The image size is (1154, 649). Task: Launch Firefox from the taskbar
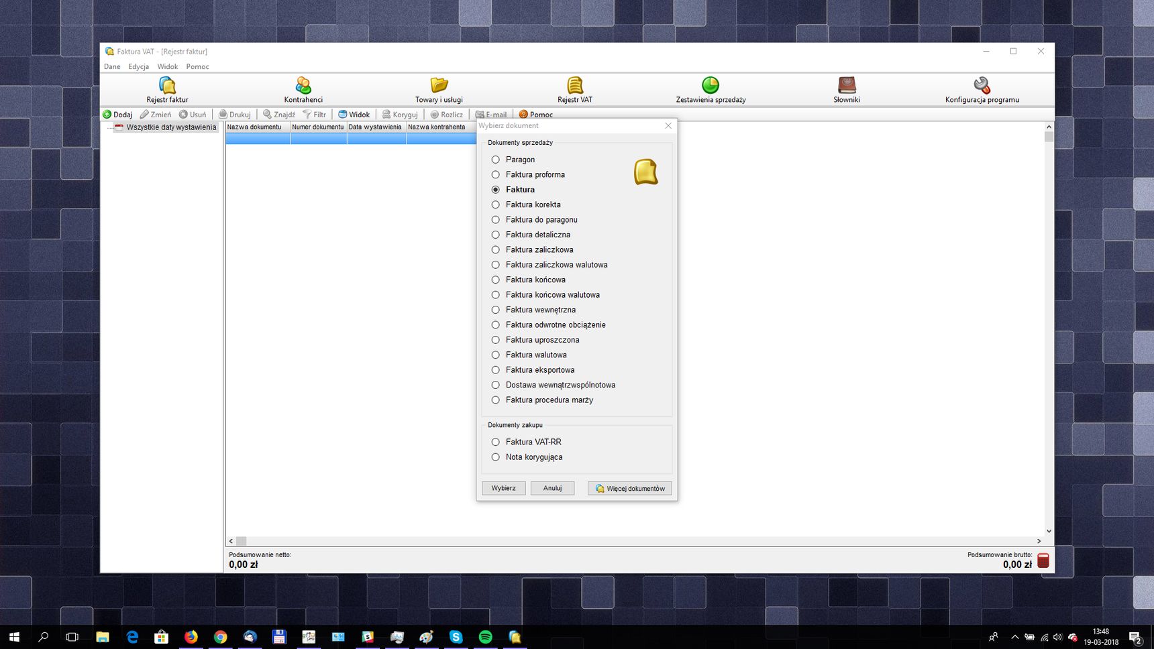[x=191, y=637]
